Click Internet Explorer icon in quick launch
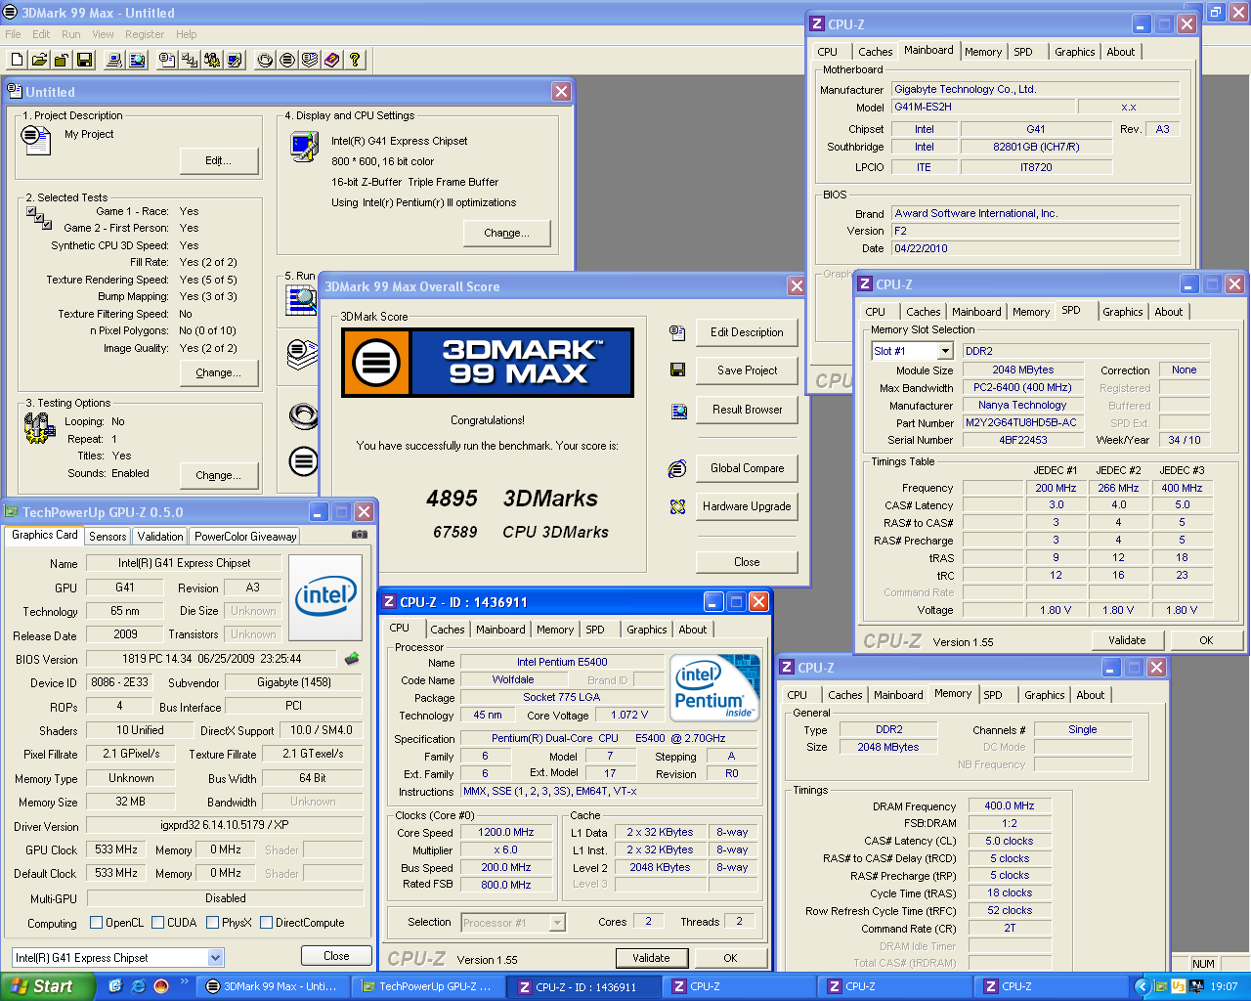The height and width of the screenshot is (1001, 1251). point(138,986)
